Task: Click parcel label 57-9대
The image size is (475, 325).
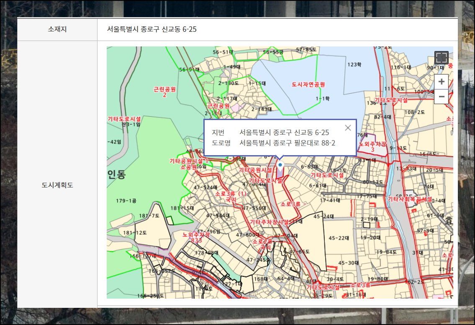Action: tap(425, 230)
